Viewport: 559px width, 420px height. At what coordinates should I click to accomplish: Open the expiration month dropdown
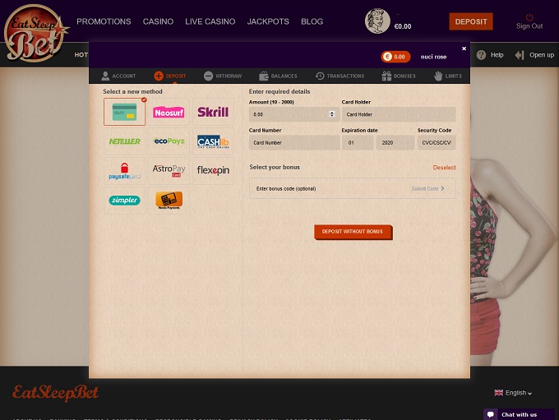tap(357, 143)
